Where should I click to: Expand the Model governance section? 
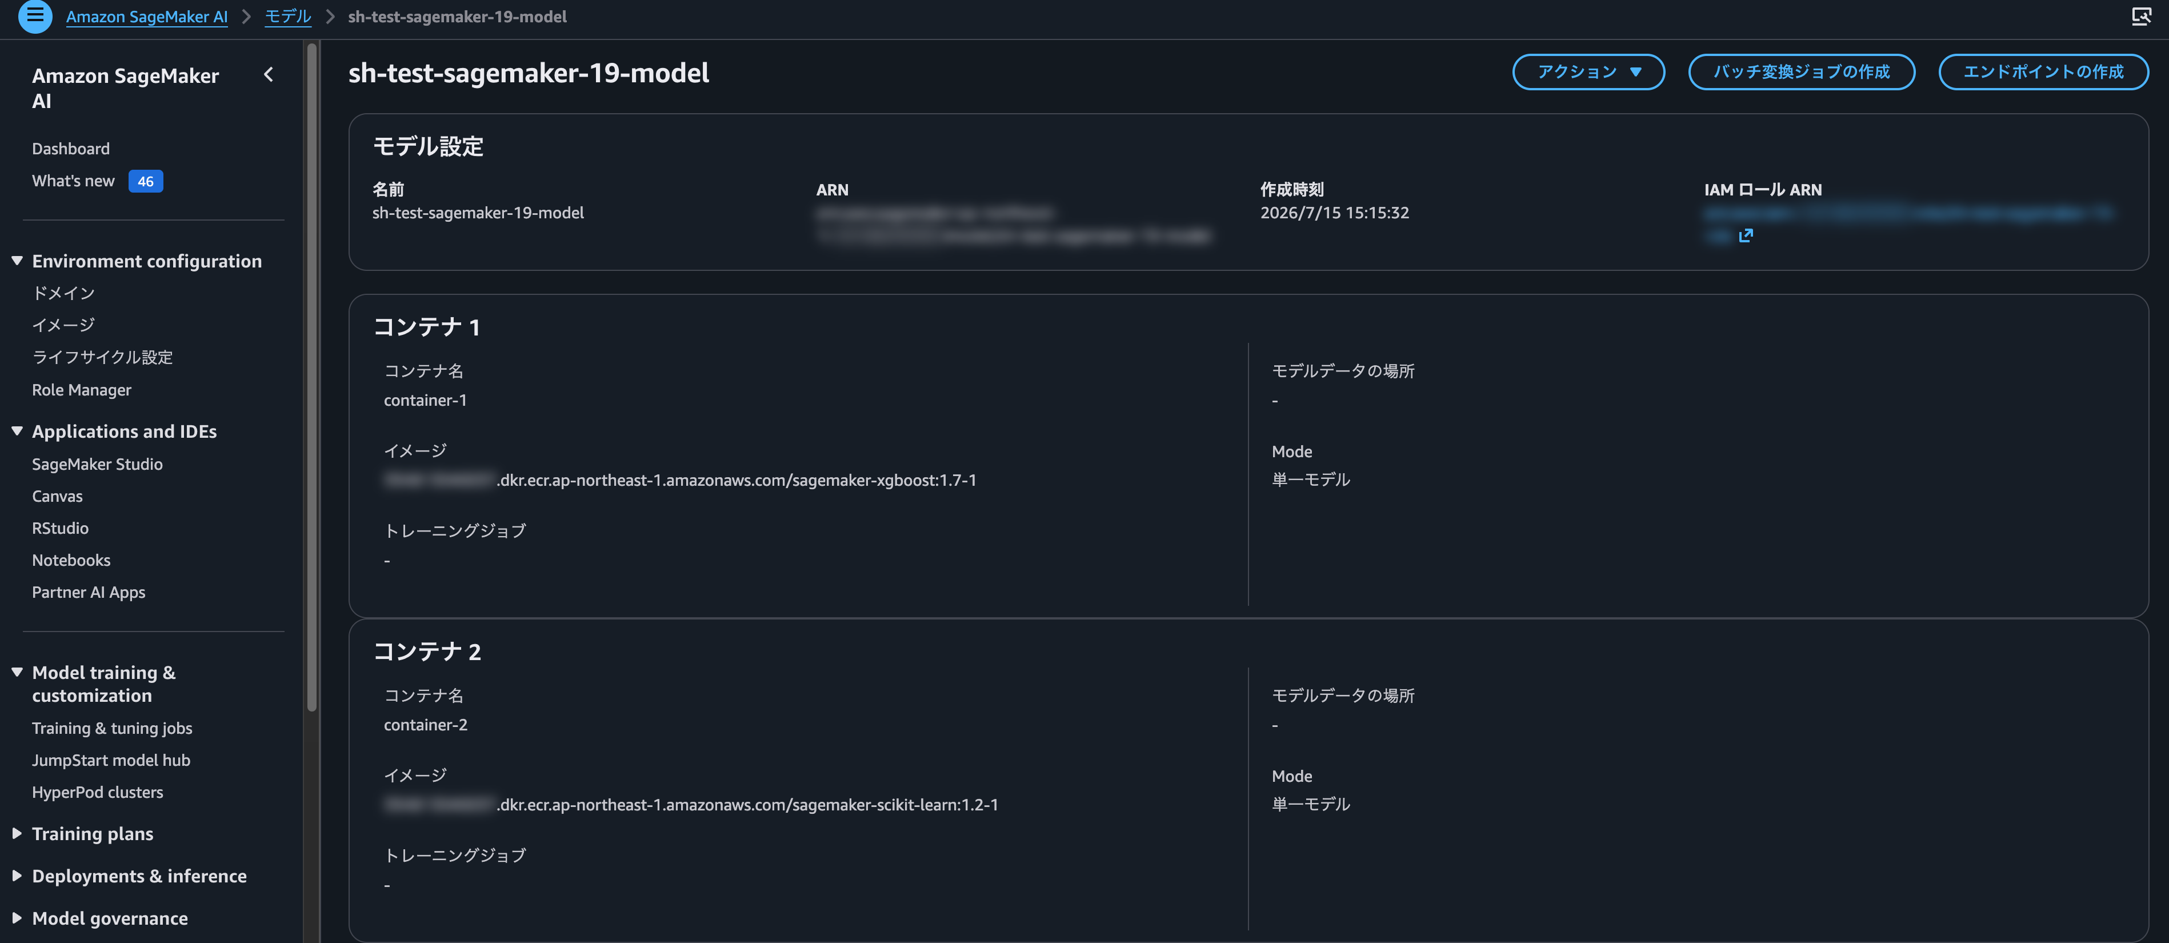17,918
